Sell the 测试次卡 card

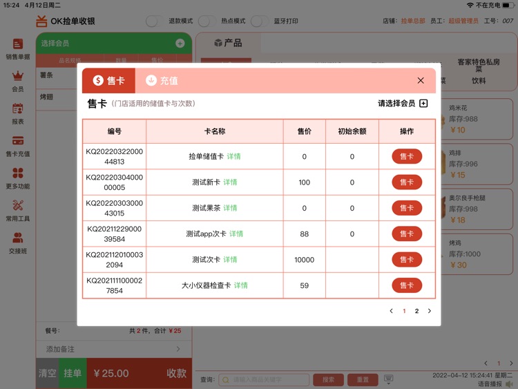[407, 259]
